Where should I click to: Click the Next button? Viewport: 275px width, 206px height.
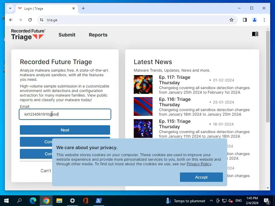point(65,130)
